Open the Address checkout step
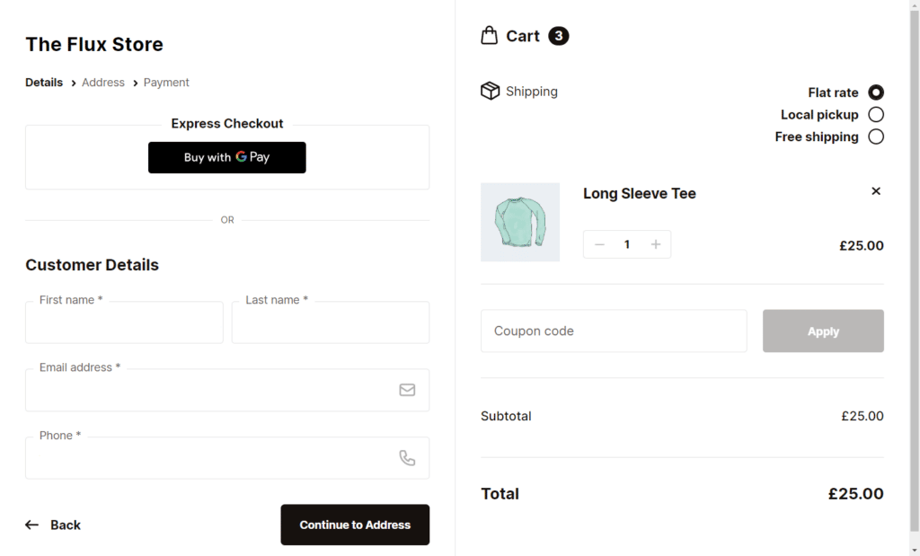 coord(102,82)
